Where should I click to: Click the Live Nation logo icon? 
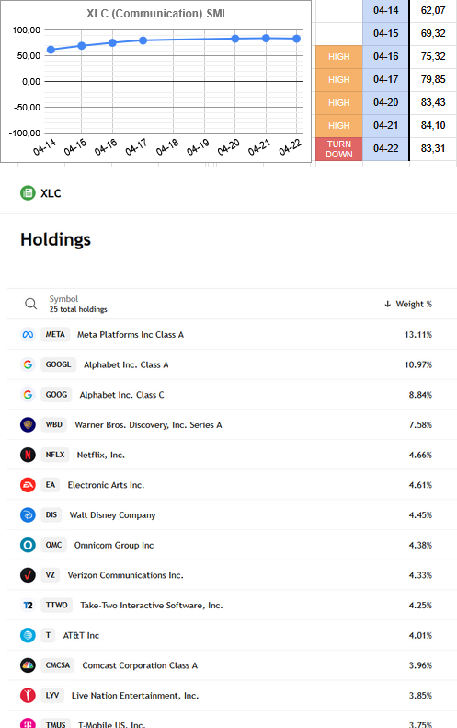28,696
